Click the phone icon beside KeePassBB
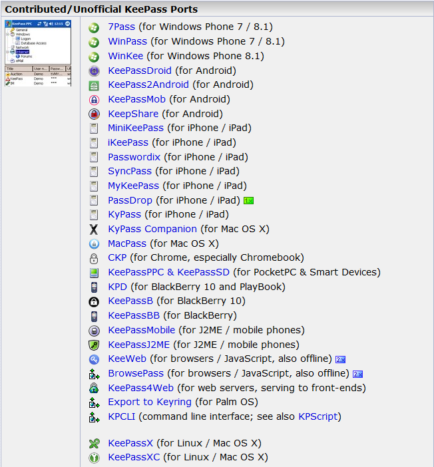This screenshot has height=467, width=434. click(x=94, y=316)
